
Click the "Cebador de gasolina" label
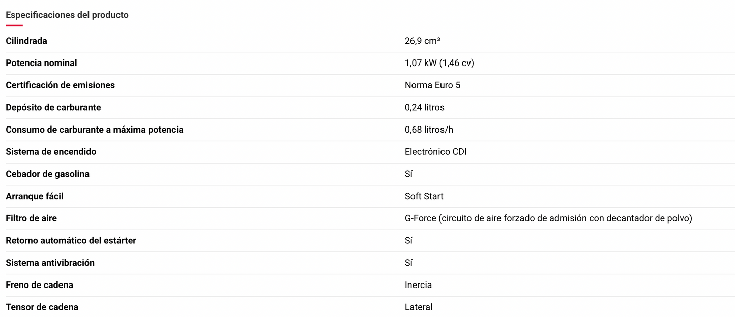(x=47, y=174)
